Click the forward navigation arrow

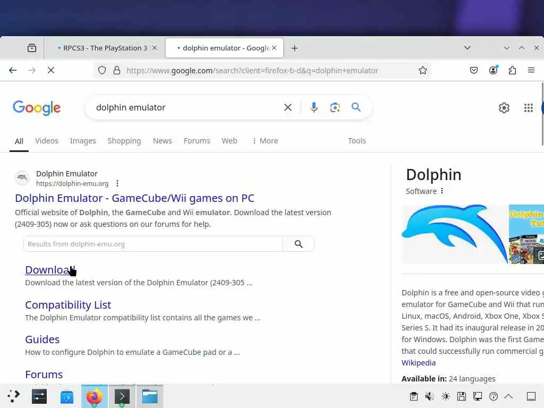click(32, 71)
